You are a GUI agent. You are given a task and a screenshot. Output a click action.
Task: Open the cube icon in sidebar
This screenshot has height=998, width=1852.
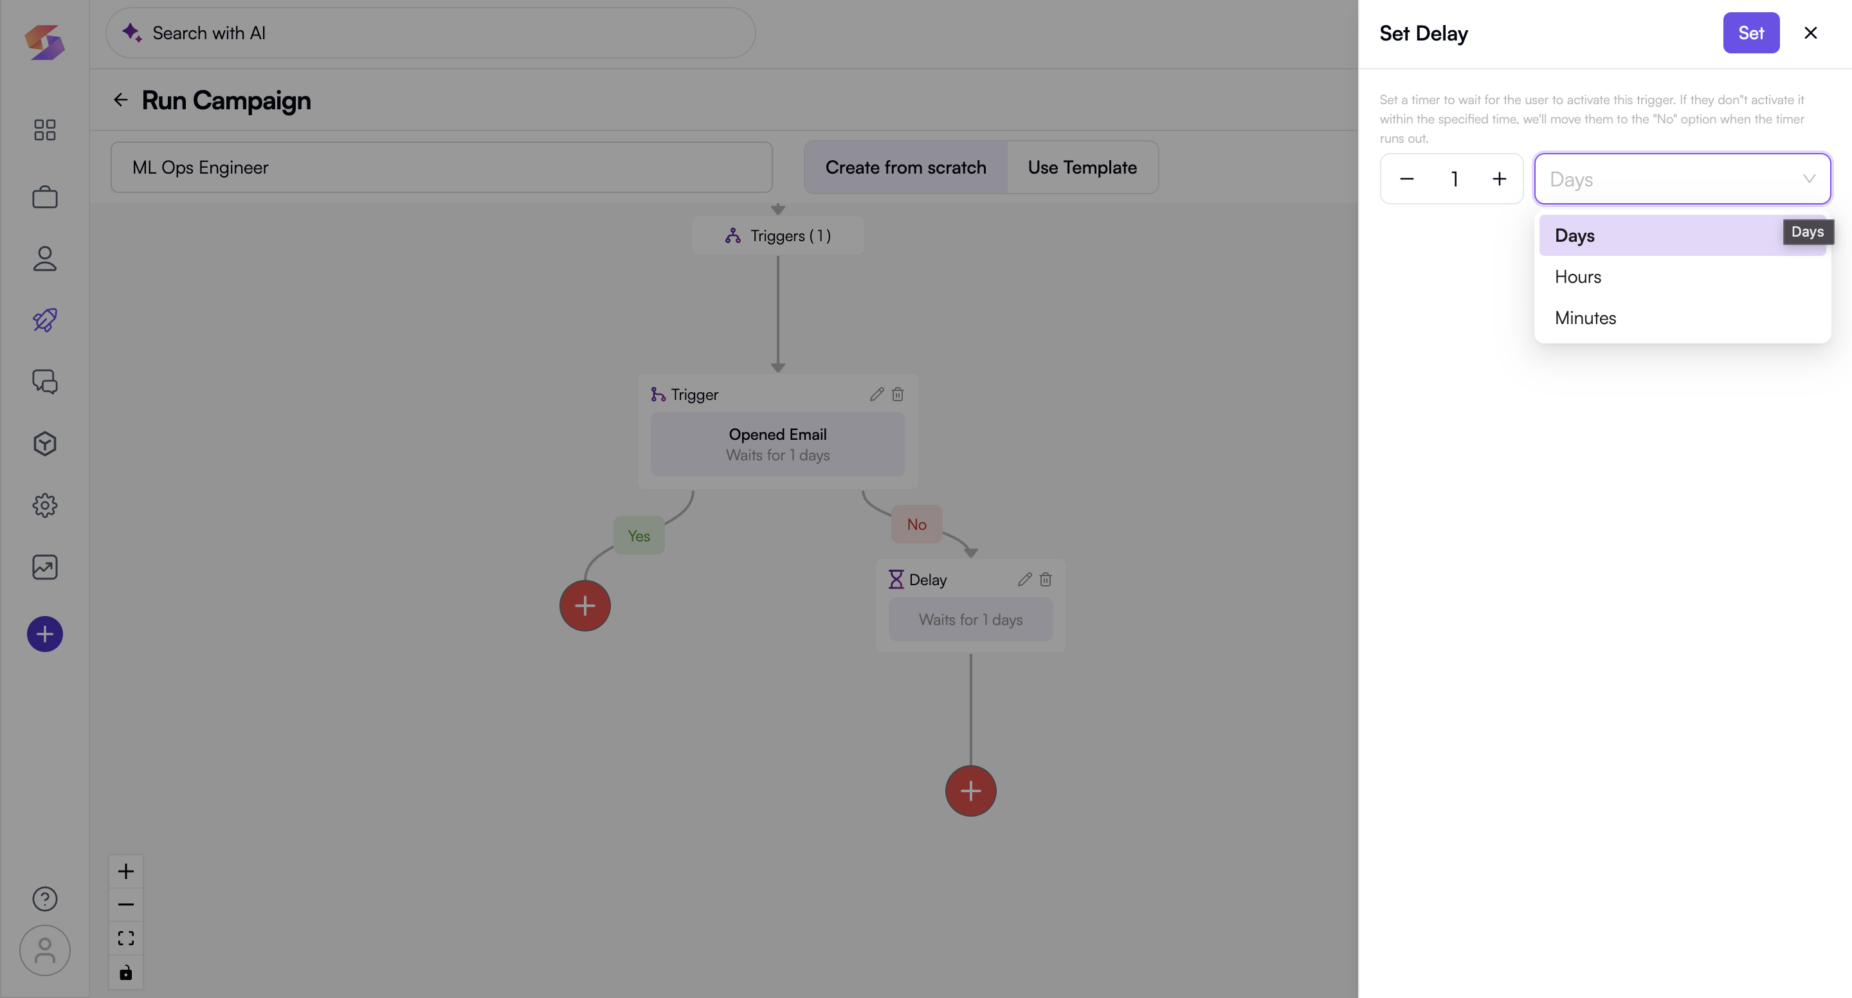[44, 444]
